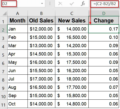Click the Feb cell
Screen dimensions: 120x109
coord(17,37)
